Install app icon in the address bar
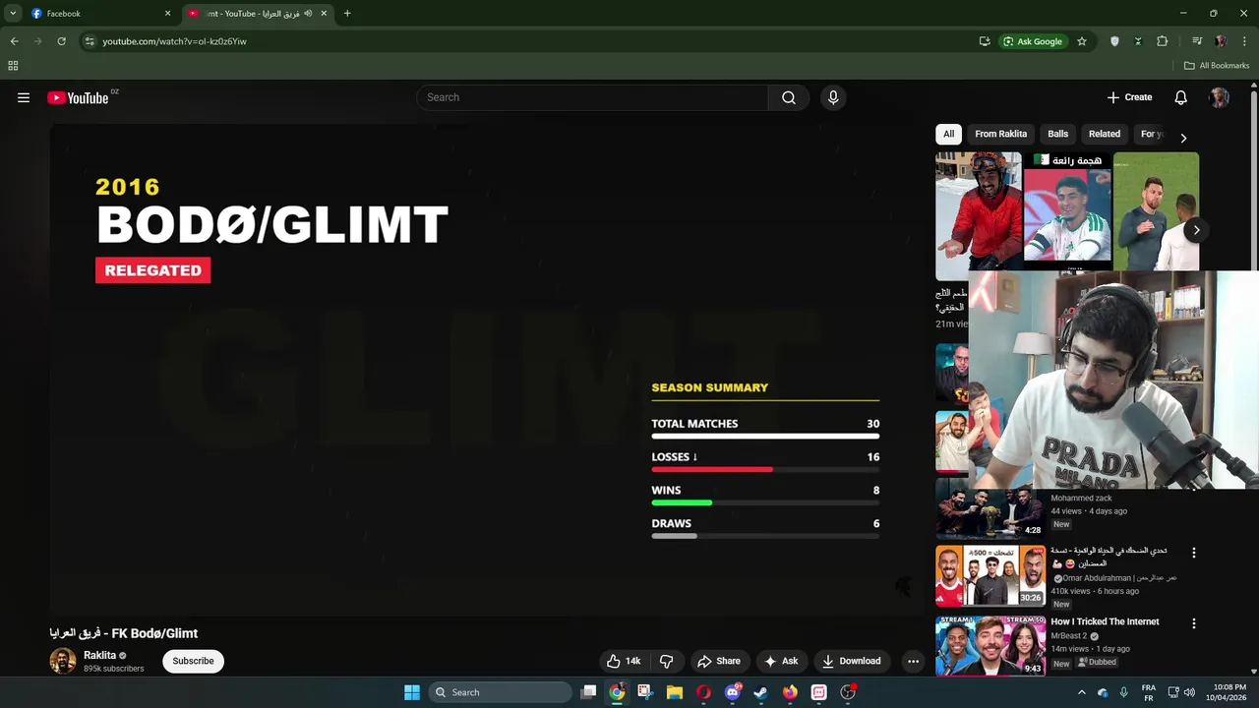Viewport: 1259px width, 708px height. pos(985,41)
